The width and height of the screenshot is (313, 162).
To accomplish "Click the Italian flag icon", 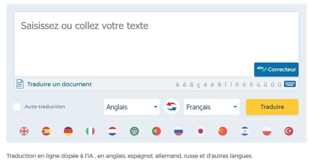I will tap(90, 131).
